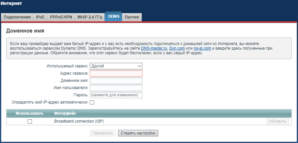Click the Пароль field to change it
This screenshot has width=298, height=143.
tap(116, 95)
